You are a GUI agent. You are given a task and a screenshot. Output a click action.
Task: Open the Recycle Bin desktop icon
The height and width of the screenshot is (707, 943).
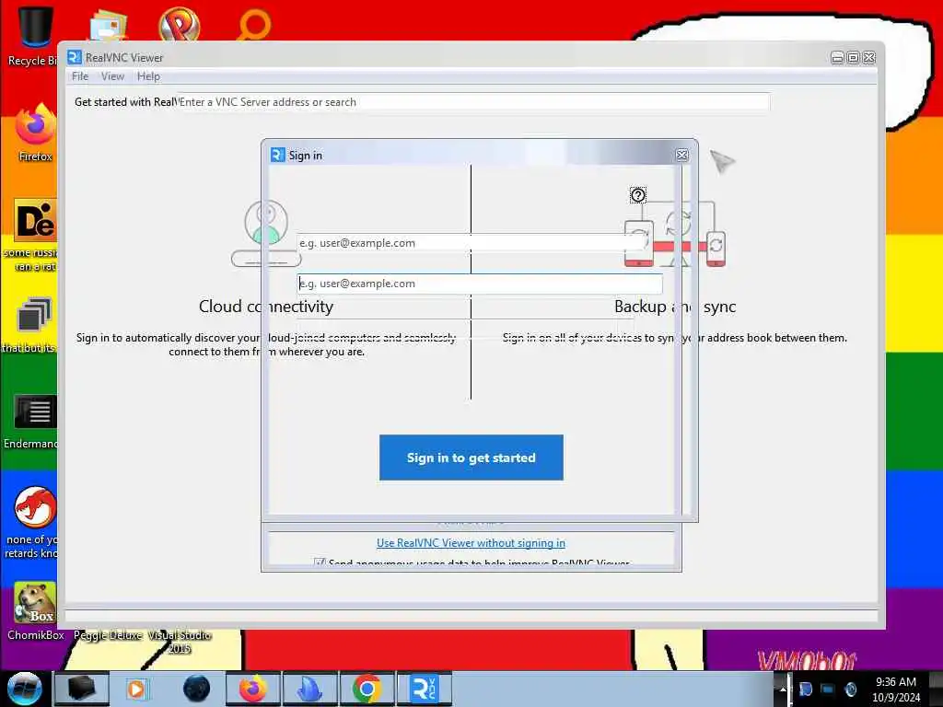(34, 35)
